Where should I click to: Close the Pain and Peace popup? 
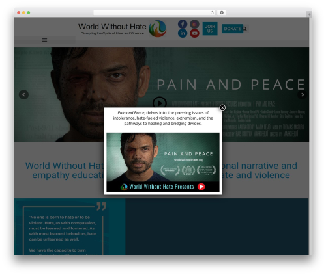[x=222, y=107]
